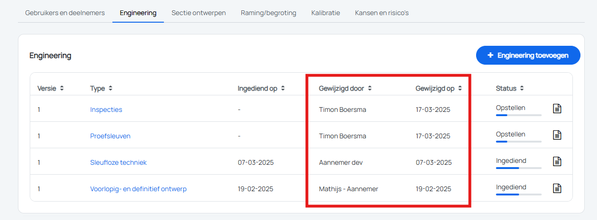Switch to Gebruikers en deelnemers tab
The width and height of the screenshot is (597, 220).
[x=65, y=13]
